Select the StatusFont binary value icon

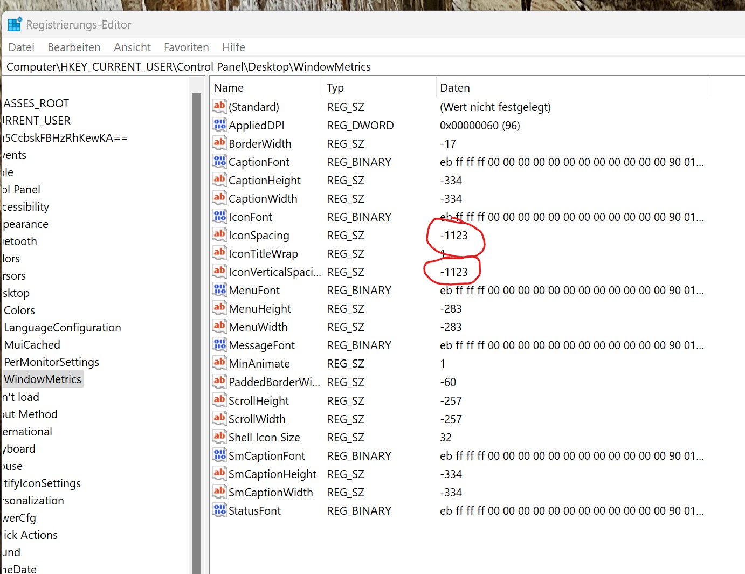click(x=219, y=510)
